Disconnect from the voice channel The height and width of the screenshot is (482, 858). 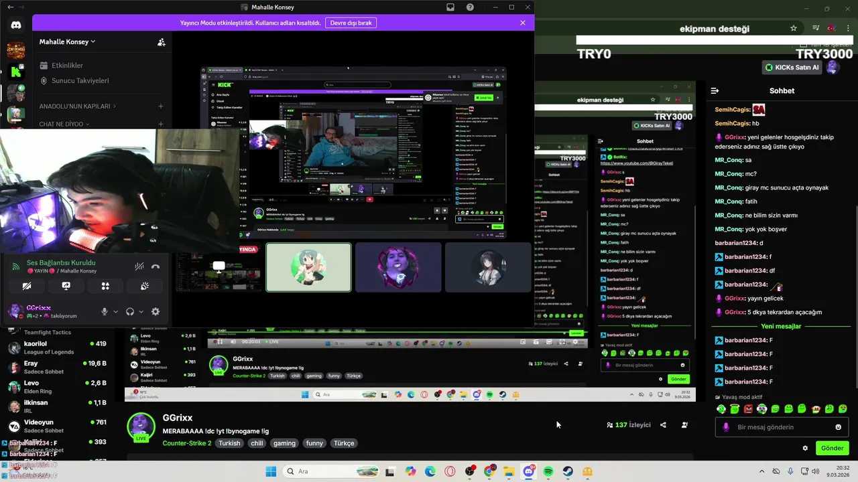(156, 266)
